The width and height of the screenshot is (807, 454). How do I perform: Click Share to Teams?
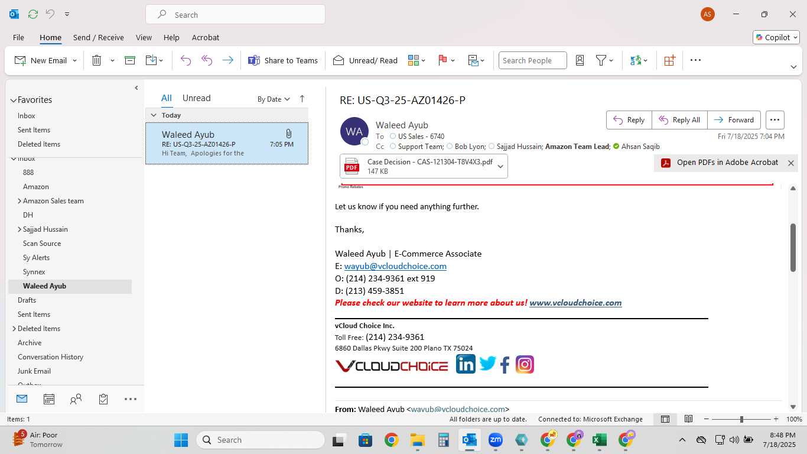tap(282, 60)
